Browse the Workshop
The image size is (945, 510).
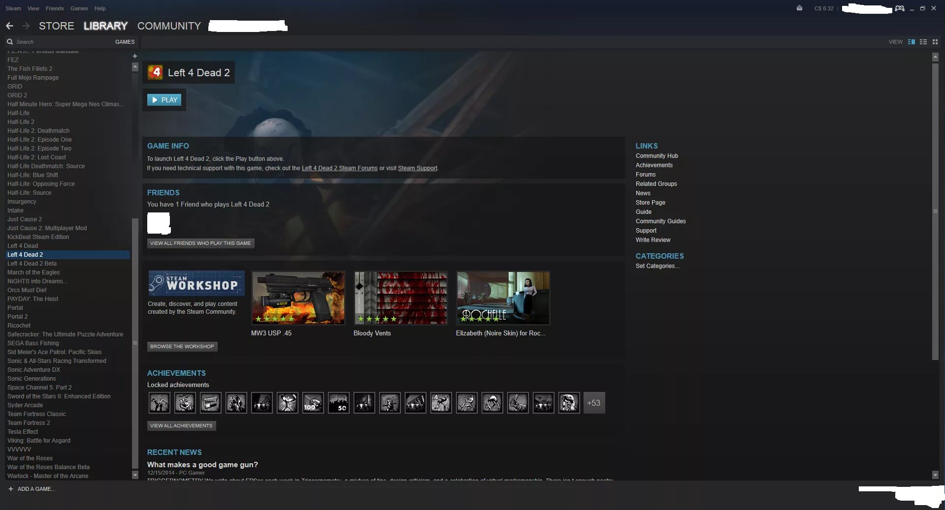[x=182, y=346]
